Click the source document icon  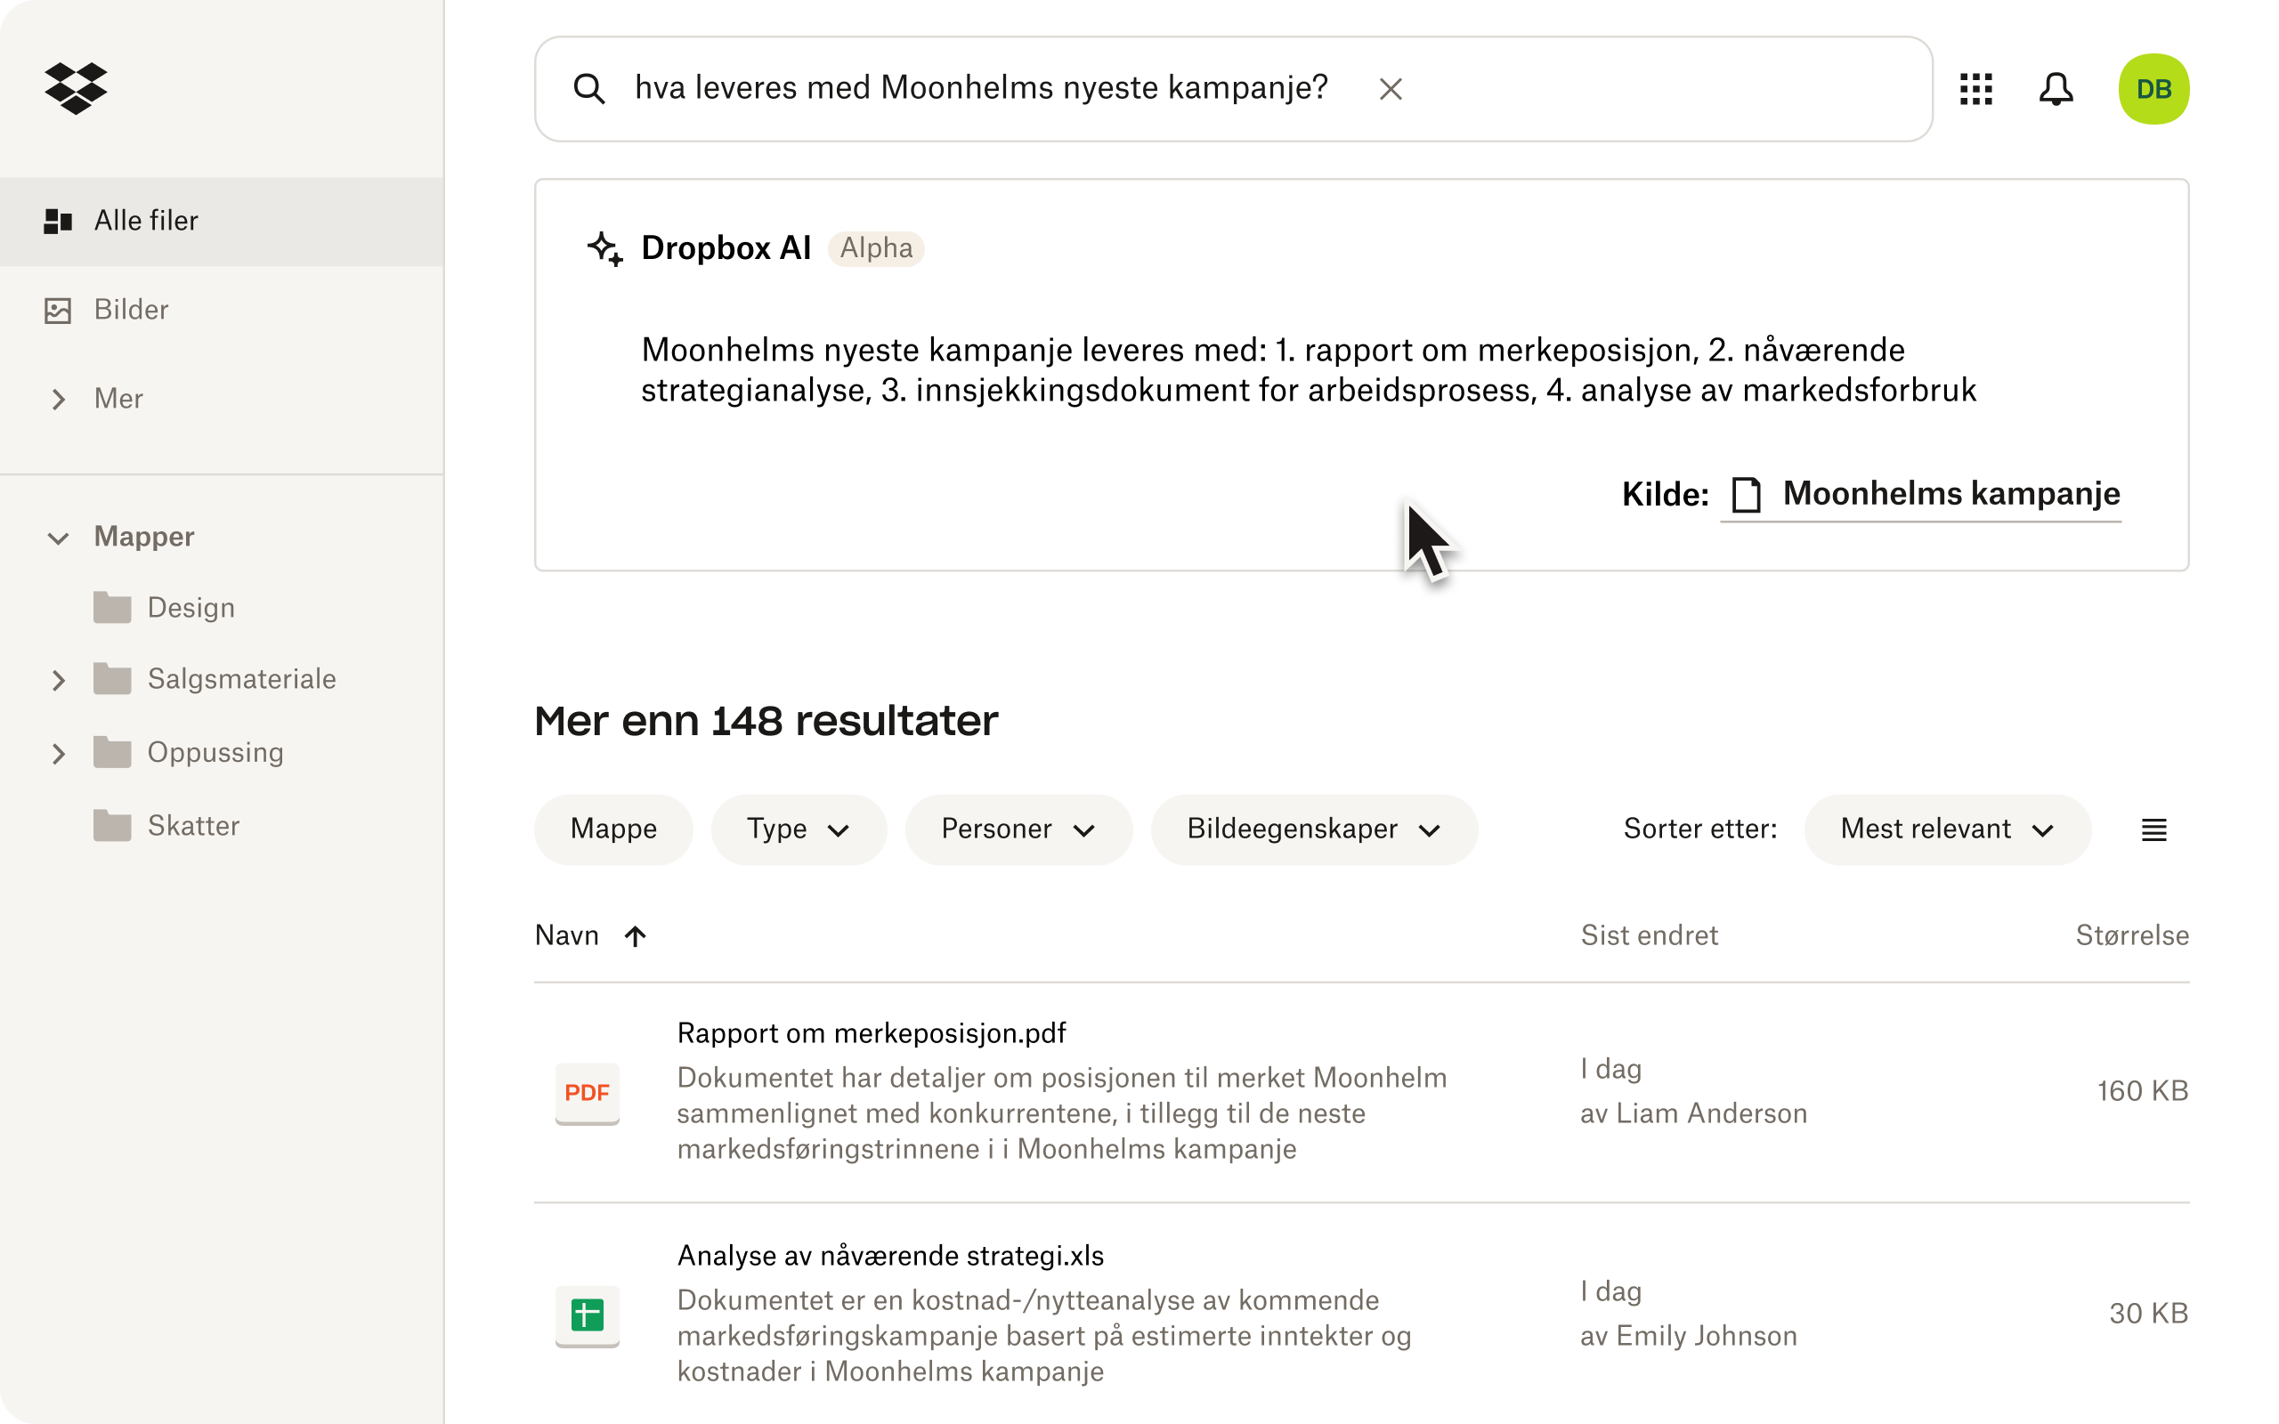(x=1747, y=495)
